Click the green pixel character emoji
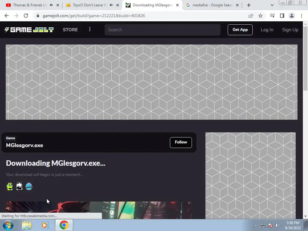This screenshot has width=308, height=231. point(10,186)
